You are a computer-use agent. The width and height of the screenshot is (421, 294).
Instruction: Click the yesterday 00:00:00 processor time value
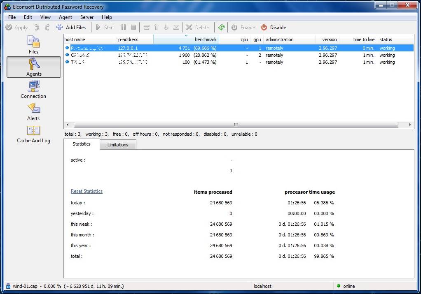pos(297,213)
